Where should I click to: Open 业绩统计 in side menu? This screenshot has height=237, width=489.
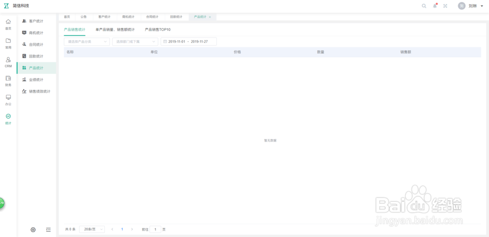coord(36,80)
